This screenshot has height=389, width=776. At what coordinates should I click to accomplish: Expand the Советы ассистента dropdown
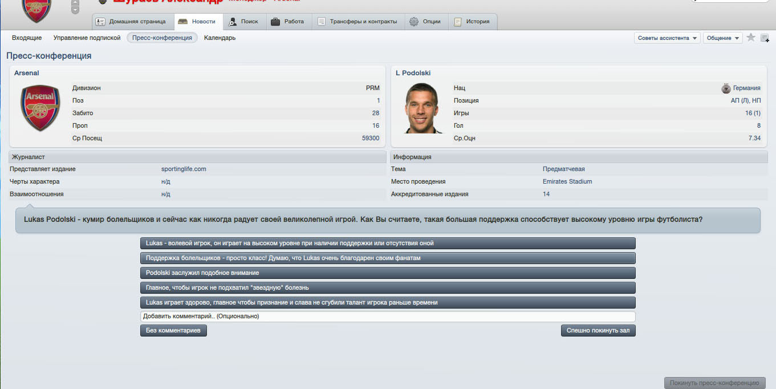click(x=667, y=38)
